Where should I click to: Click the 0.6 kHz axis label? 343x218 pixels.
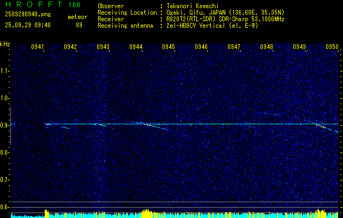click(5, 207)
